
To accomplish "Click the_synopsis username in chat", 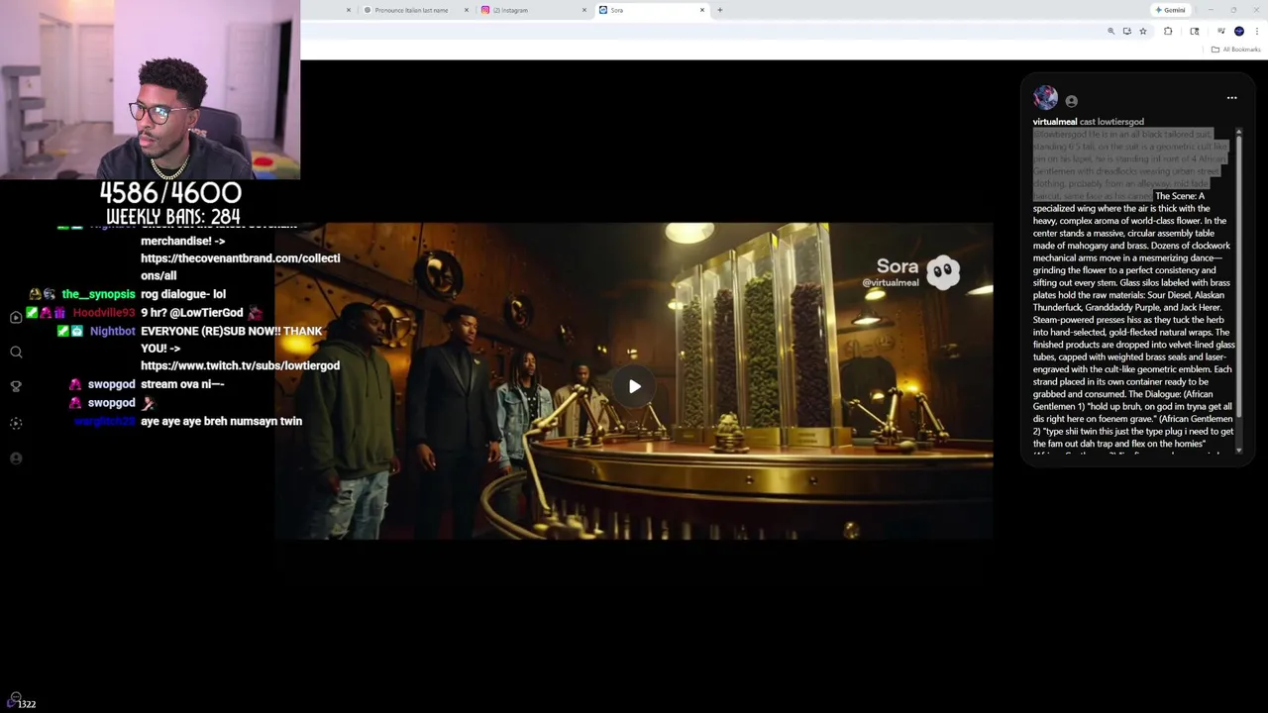I will click(98, 295).
